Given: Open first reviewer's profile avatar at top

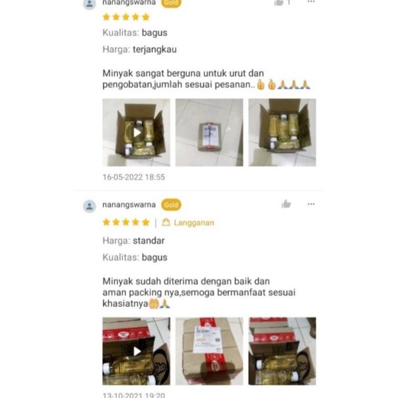Looking at the screenshot, I should [x=90, y=4].
